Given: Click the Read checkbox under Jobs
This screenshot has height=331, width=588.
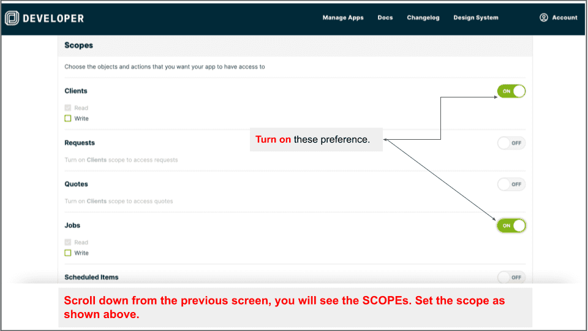Looking at the screenshot, I should (x=68, y=242).
